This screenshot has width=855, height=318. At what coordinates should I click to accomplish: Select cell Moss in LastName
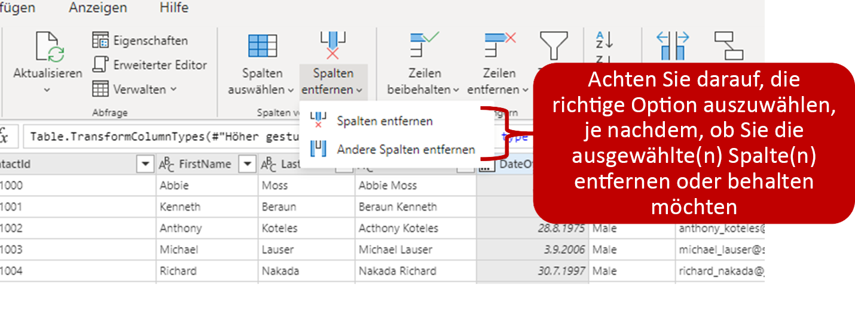tap(307, 186)
